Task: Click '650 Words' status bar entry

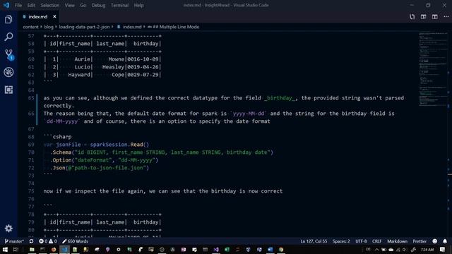Action: pos(75,241)
